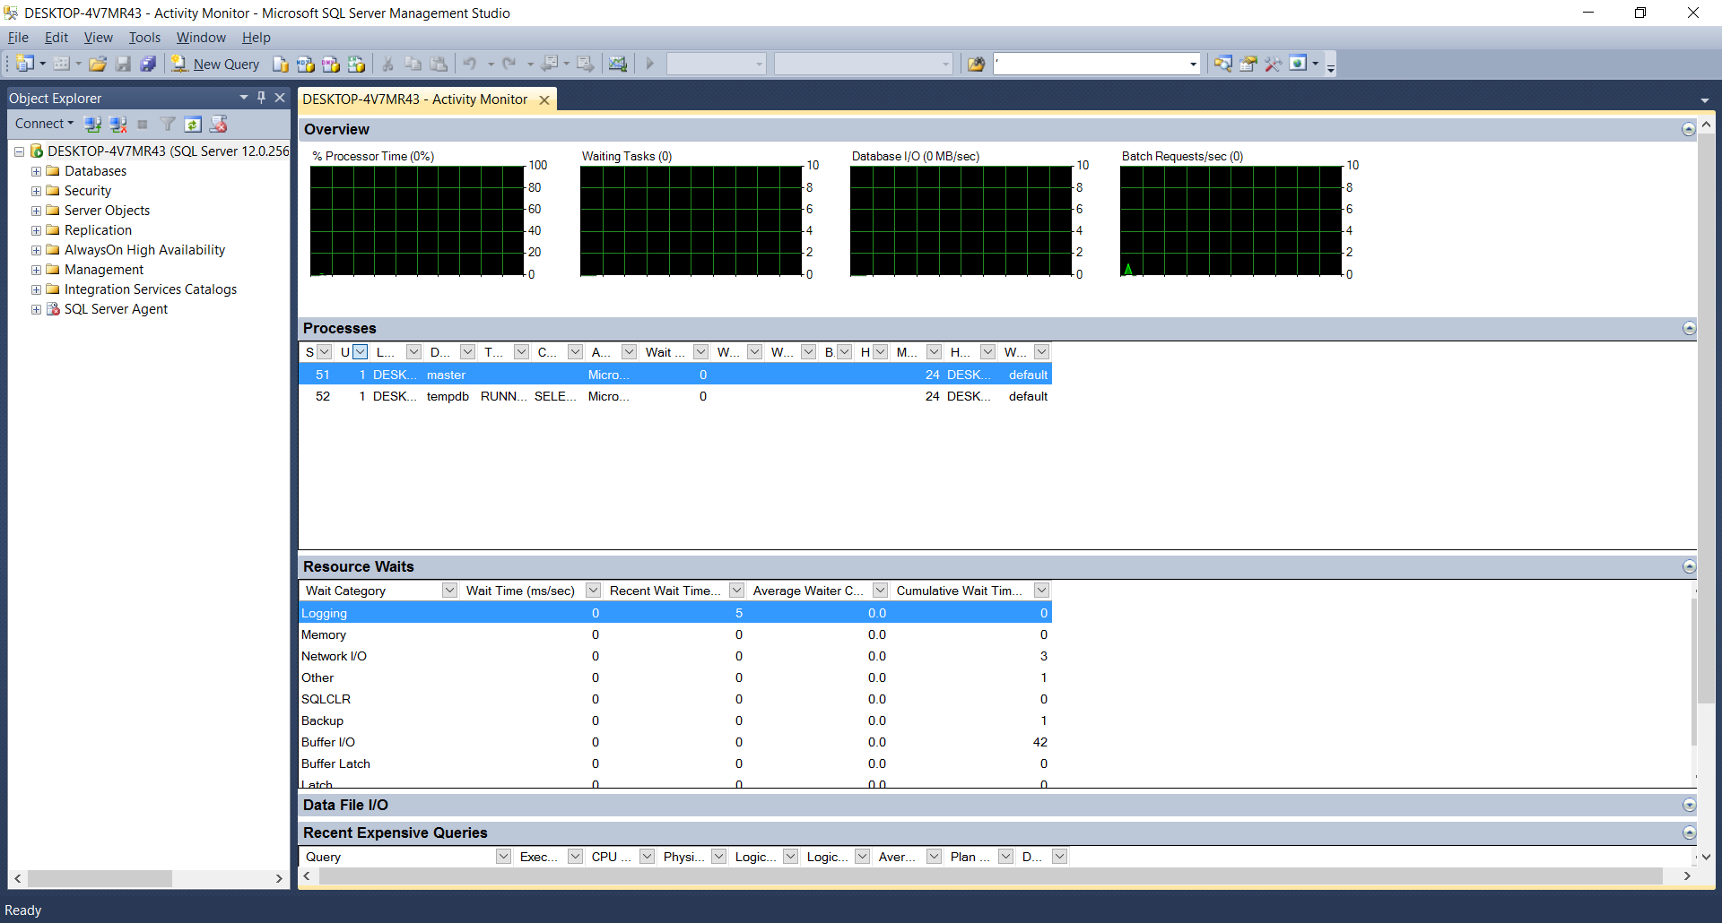The width and height of the screenshot is (1722, 923).
Task: Open the Edit menu
Action: click(57, 38)
